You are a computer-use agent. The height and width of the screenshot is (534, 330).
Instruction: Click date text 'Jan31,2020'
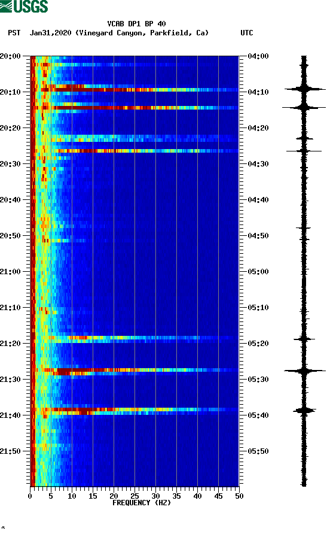(x=51, y=33)
